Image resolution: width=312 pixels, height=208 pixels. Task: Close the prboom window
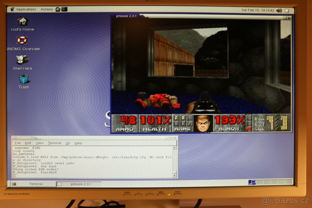coord(288,18)
